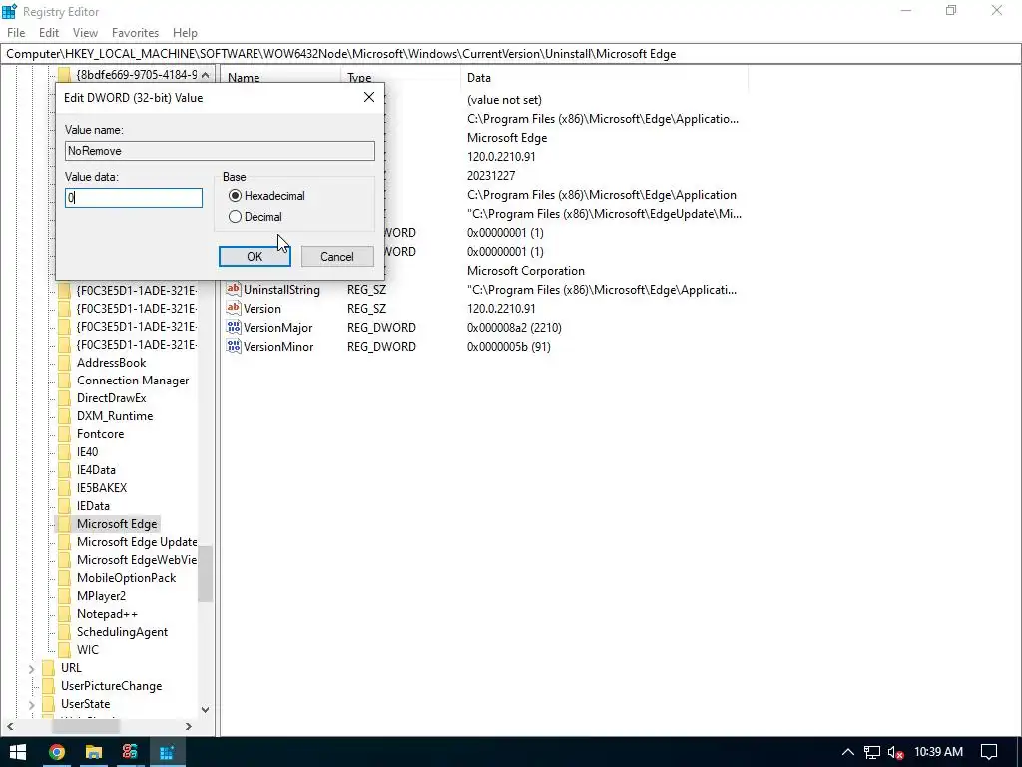Close the Edit DWORD dialog with X
Screen dimensions: 1022x767
(x=369, y=97)
